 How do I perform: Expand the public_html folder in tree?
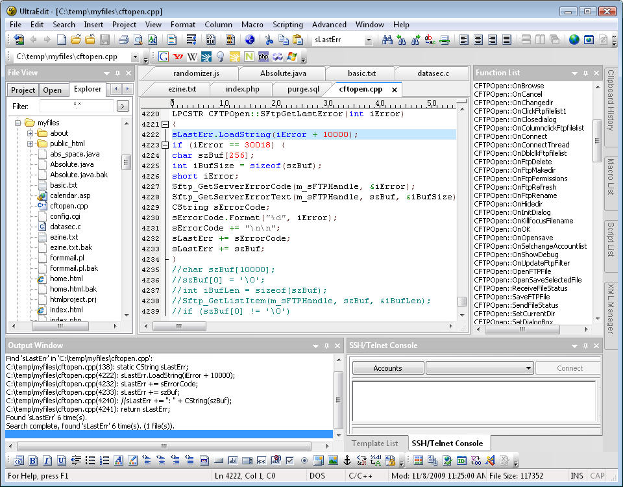click(30, 144)
